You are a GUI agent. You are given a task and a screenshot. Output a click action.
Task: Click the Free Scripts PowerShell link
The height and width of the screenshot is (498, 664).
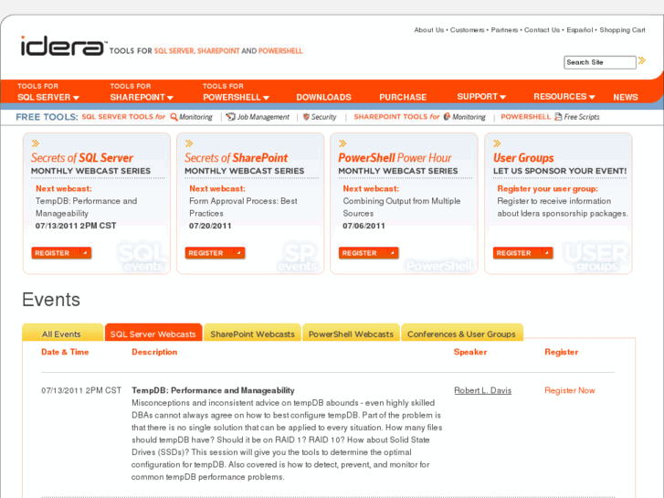tap(582, 117)
